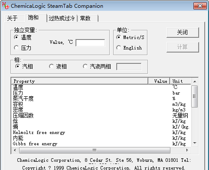Click the vertical scrollbar thumb
Screen dimensions: 209x170
pos(195,96)
